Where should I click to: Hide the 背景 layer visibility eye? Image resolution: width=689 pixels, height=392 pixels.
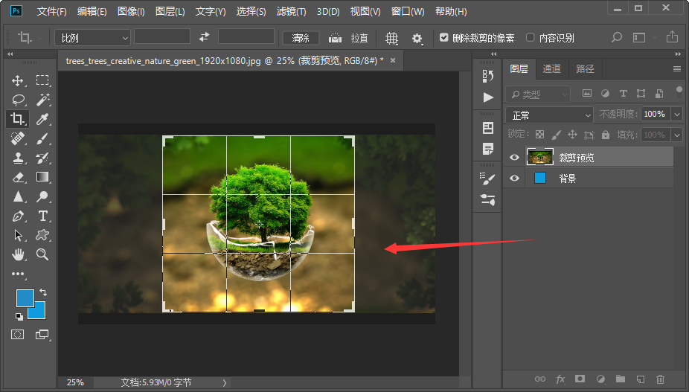tap(513, 179)
